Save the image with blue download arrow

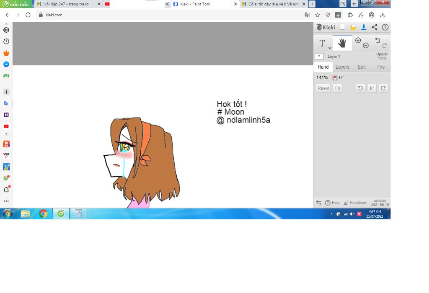click(364, 27)
